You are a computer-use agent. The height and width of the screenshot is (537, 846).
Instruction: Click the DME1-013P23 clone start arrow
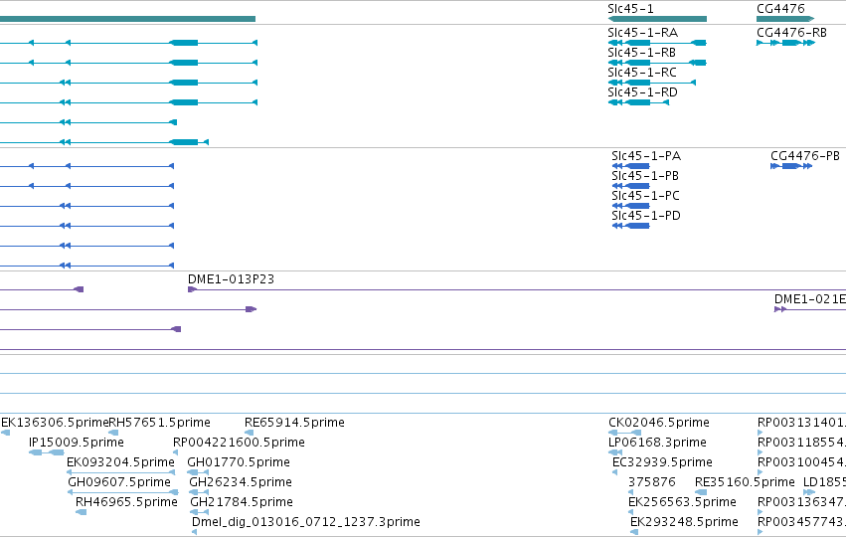pyautogui.click(x=192, y=289)
